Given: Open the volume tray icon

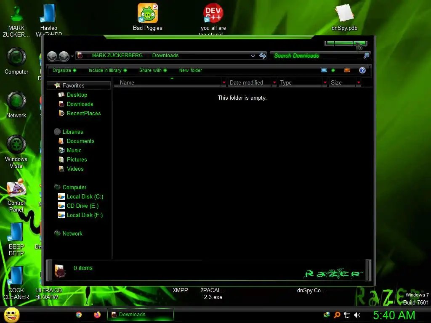Looking at the screenshot, I should pos(357,315).
